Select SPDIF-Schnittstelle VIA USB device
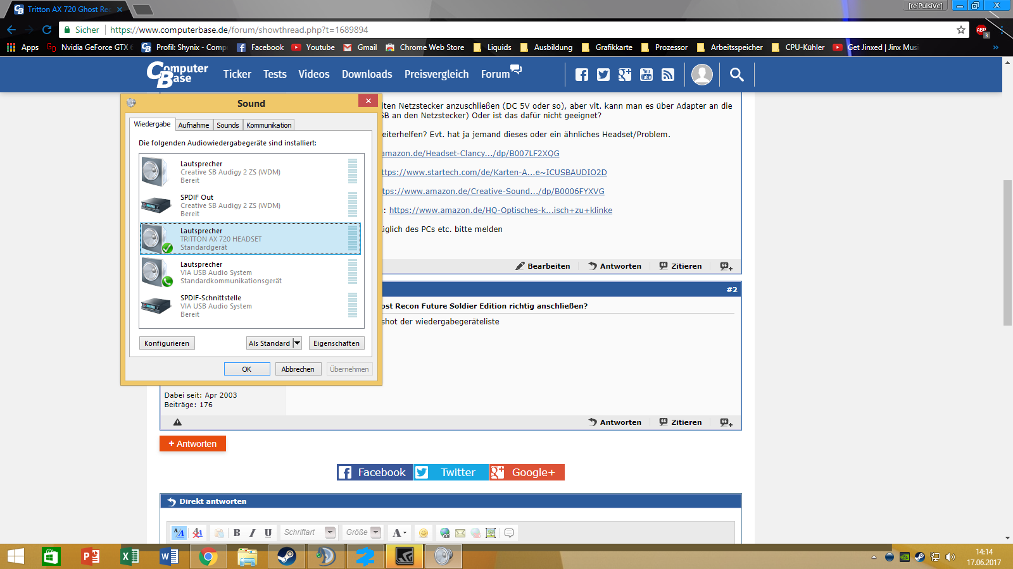Image resolution: width=1013 pixels, height=569 pixels. coord(250,306)
